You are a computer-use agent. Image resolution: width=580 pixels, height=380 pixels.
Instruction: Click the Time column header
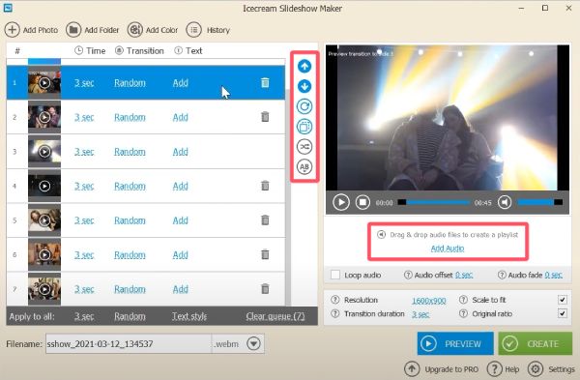point(90,50)
